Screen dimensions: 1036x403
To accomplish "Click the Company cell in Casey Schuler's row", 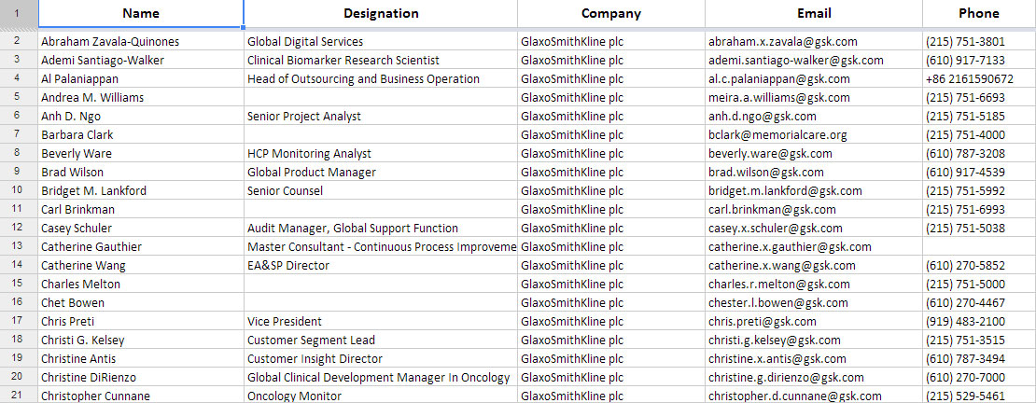I will click(610, 229).
